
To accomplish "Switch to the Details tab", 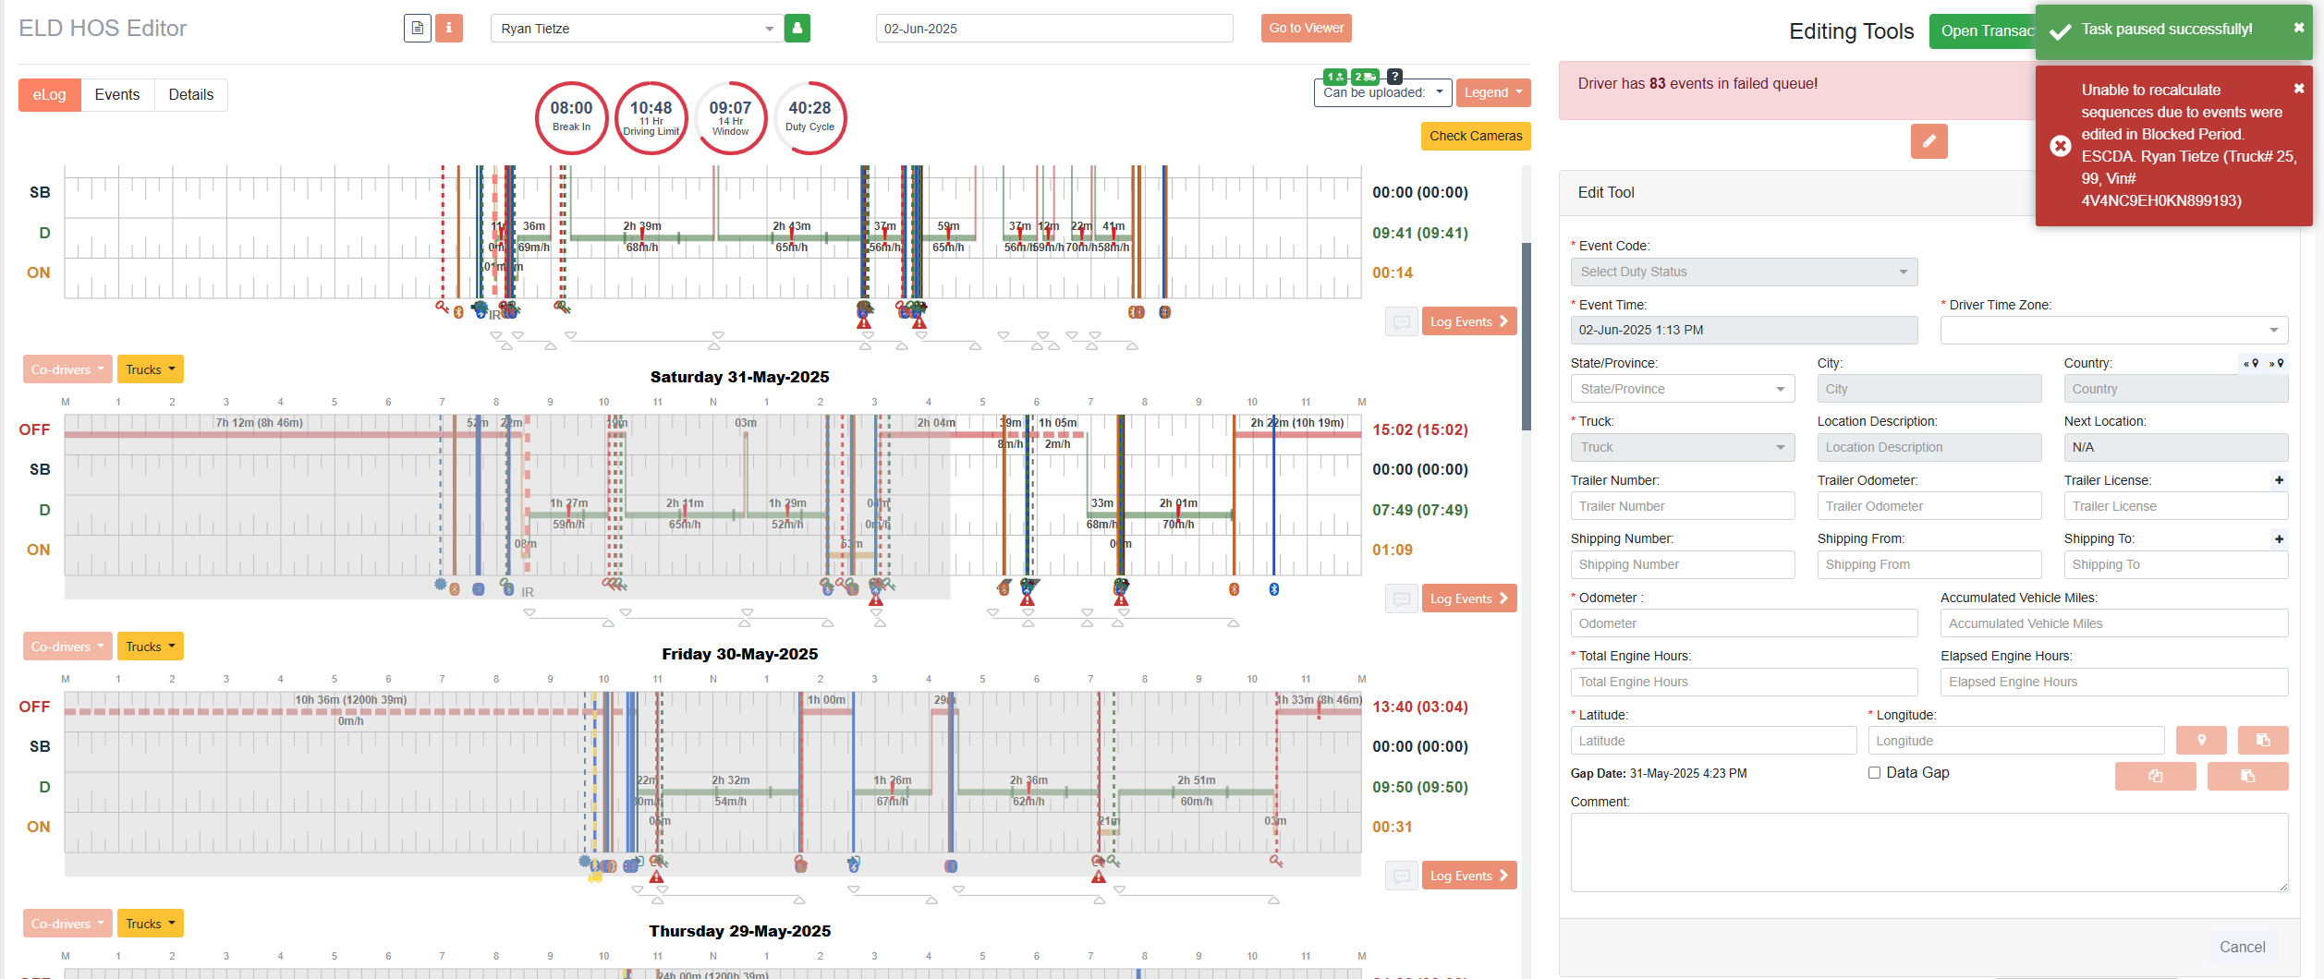I will click(x=191, y=95).
